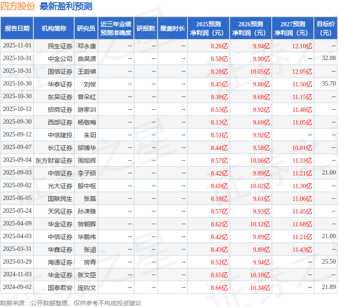Click the 目标价 column header
The width and height of the screenshot is (338, 307).
tap(326, 29)
